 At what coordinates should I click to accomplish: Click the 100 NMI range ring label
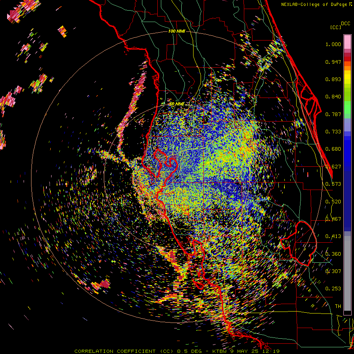tap(177, 31)
